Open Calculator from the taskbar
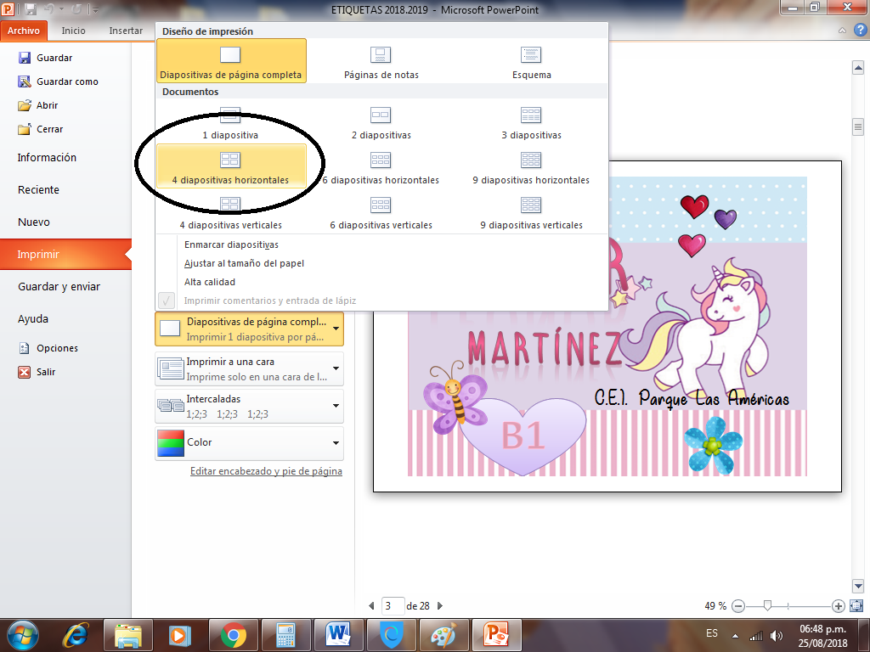Viewport: 870px width, 652px height. click(285, 635)
